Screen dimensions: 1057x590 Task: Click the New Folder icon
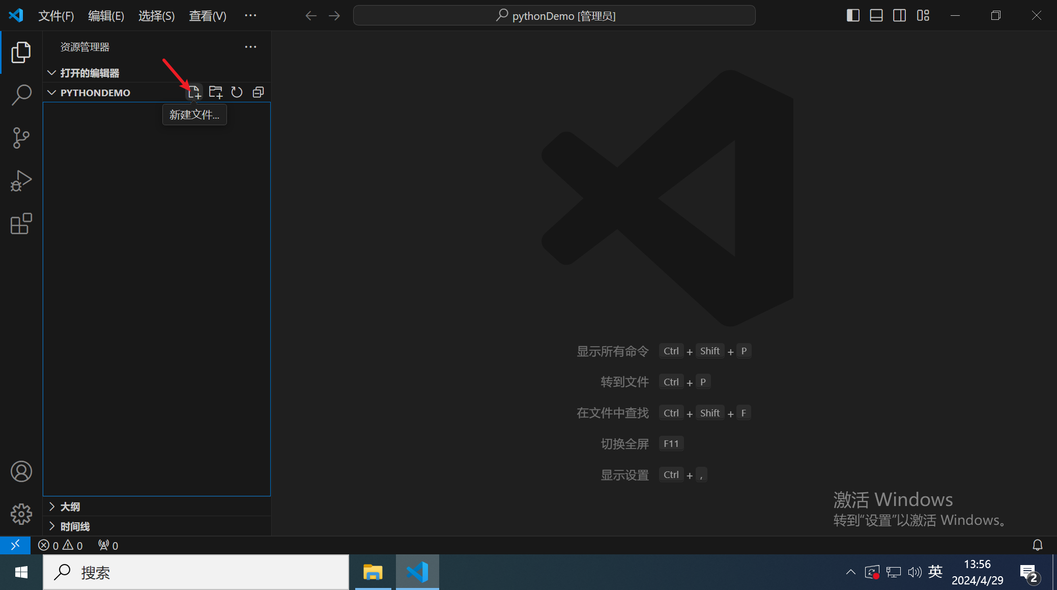click(x=215, y=92)
